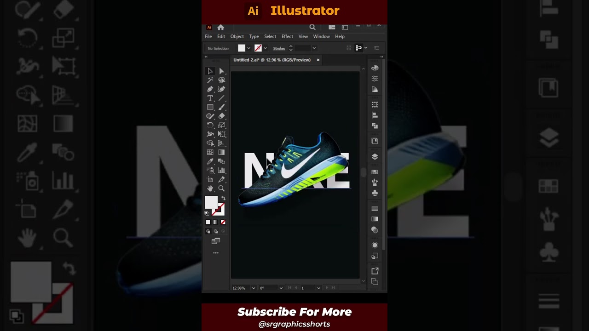Open artboard navigation dropdown

tap(318, 288)
